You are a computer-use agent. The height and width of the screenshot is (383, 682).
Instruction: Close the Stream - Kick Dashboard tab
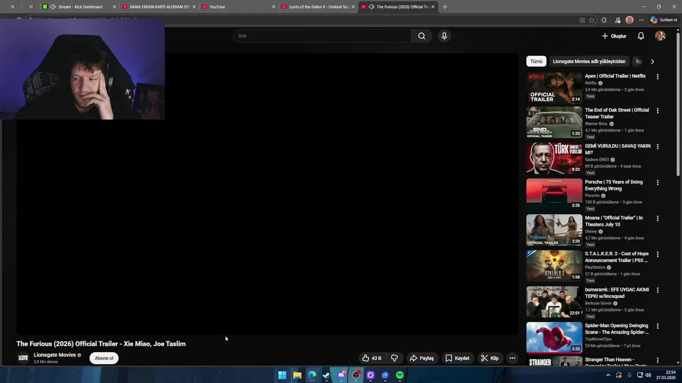coord(114,7)
